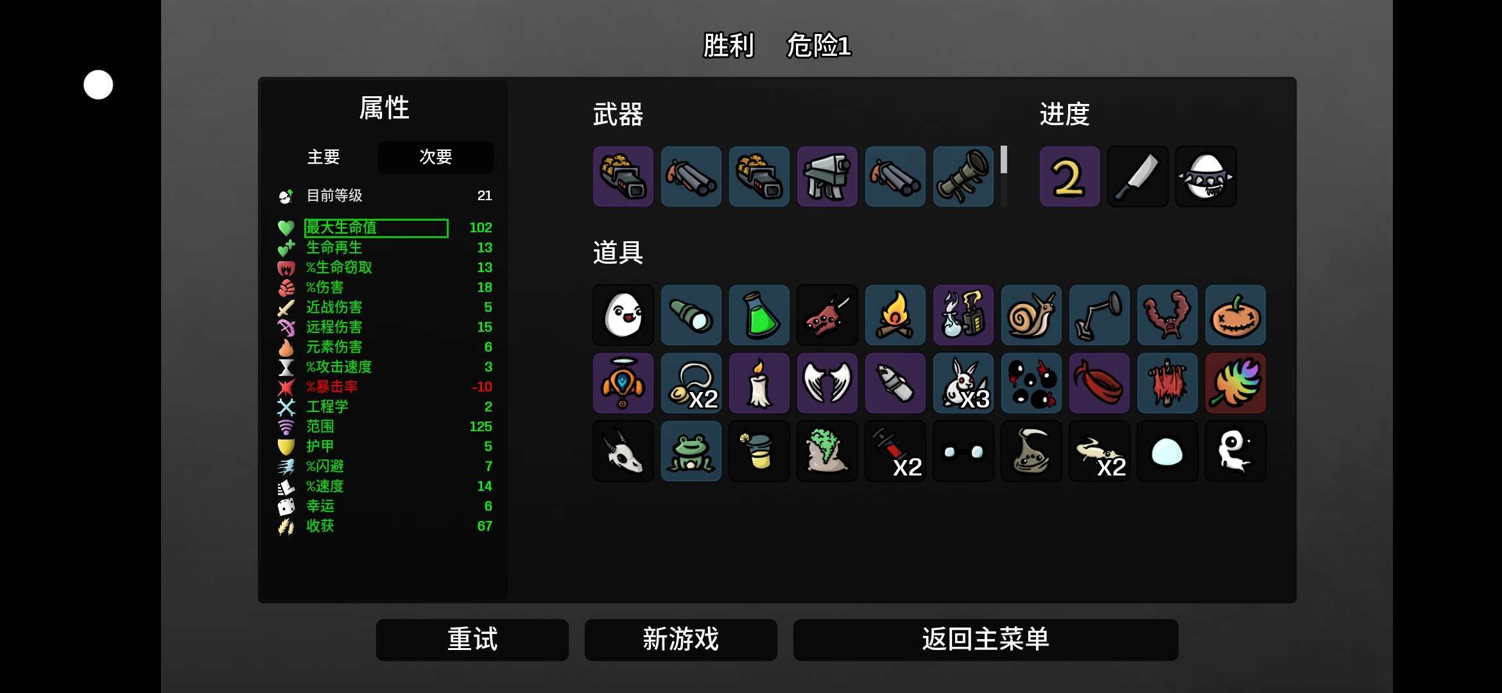Click the green potion flask item
The image size is (1502, 693).
tap(759, 315)
